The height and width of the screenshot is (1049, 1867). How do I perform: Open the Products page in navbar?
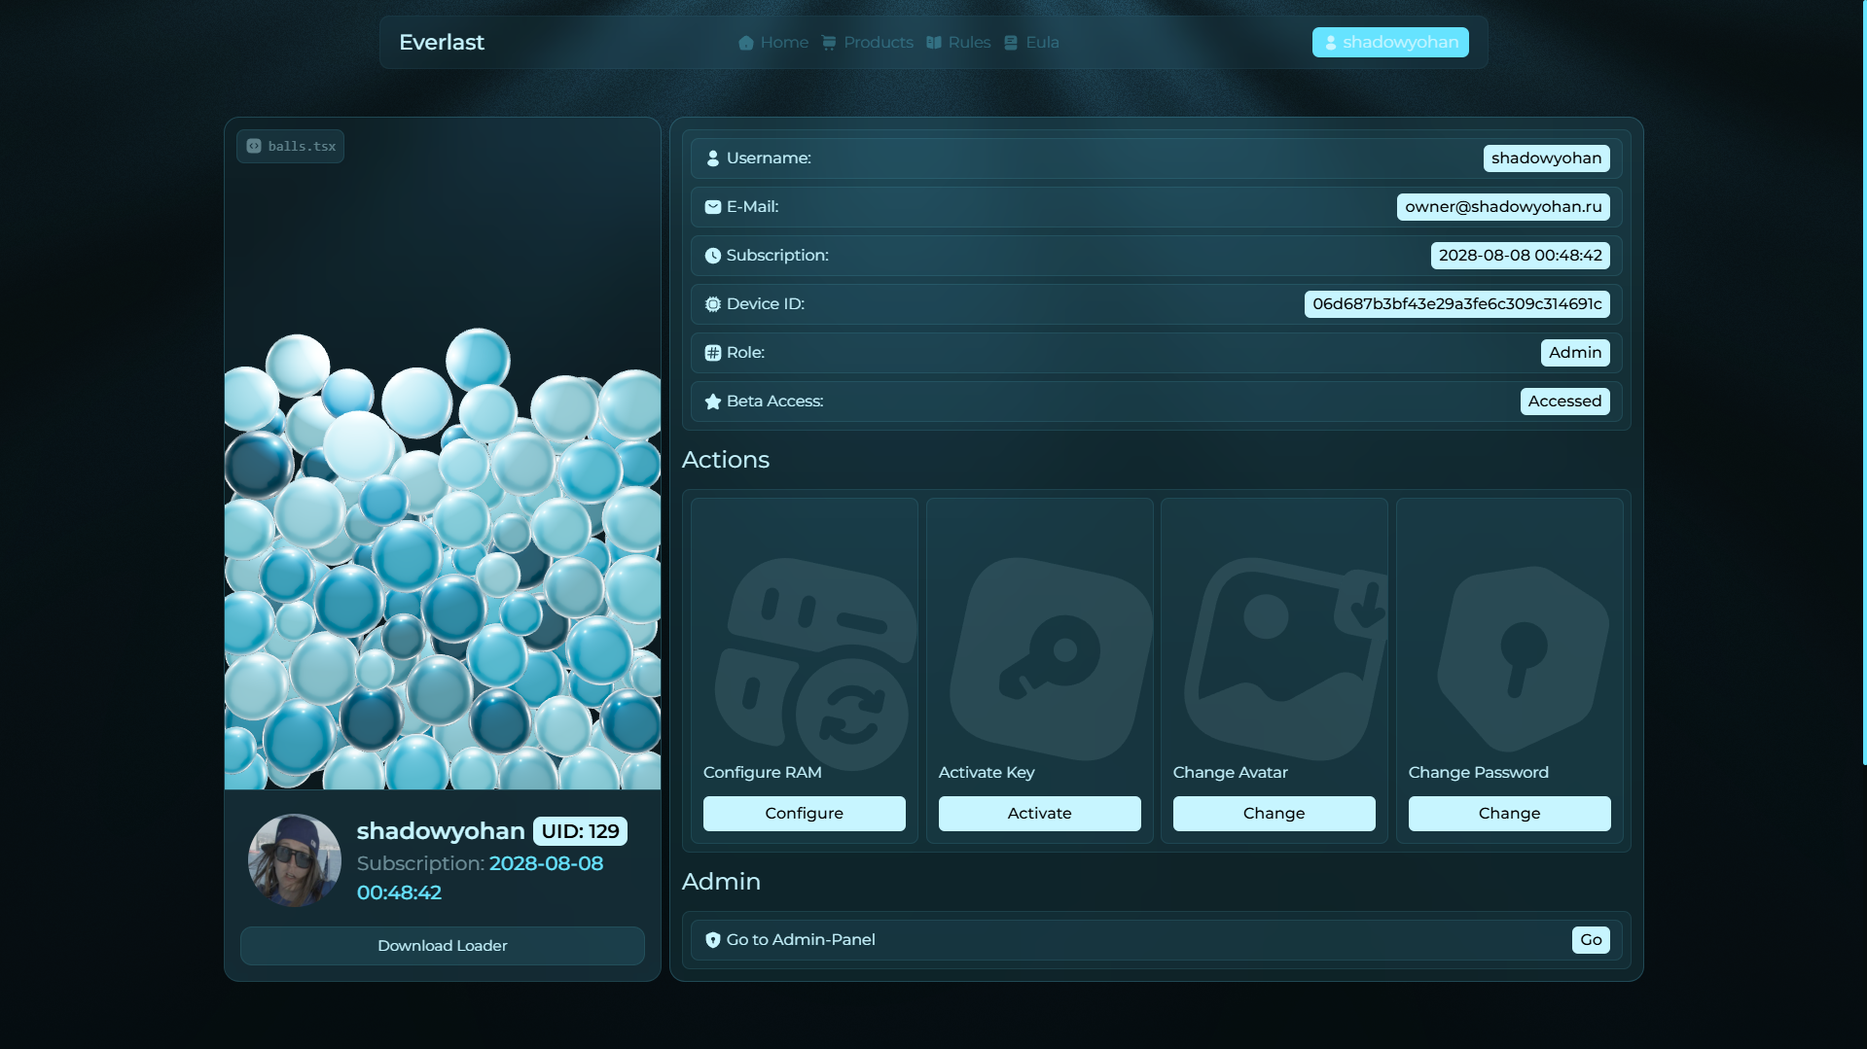pos(868,43)
